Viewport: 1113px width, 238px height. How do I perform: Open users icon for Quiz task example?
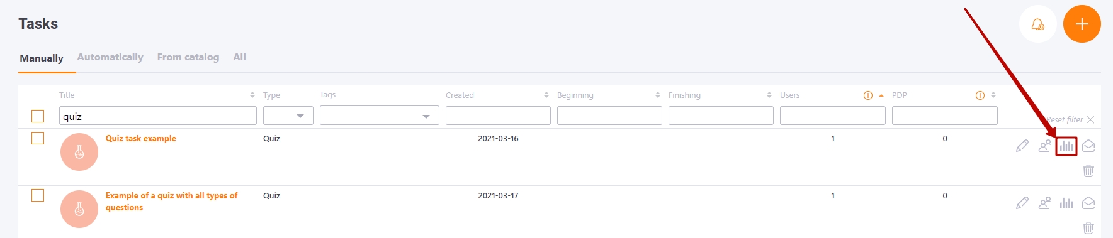click(1044, 146)
